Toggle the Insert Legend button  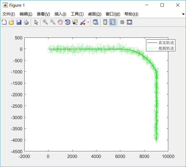click(x=112, y=22)
